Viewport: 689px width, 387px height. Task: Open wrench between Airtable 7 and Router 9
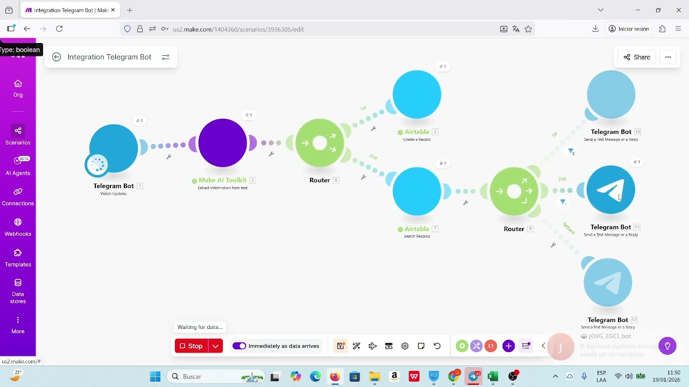click(466, 203)
